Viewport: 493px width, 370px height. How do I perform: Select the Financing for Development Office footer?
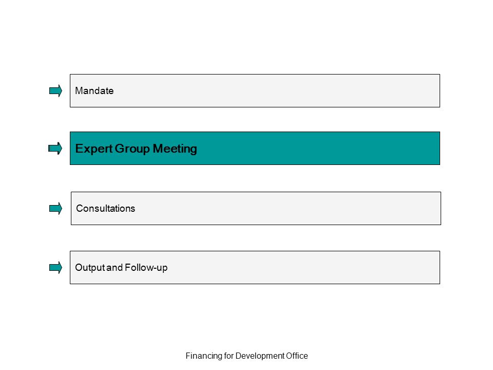coord(247,356)
